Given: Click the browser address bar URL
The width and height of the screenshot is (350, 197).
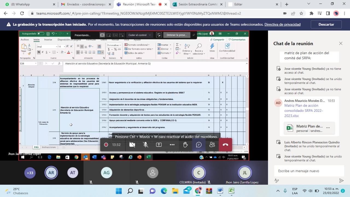Looking at the screenshot, I should (x=139, y=13).
